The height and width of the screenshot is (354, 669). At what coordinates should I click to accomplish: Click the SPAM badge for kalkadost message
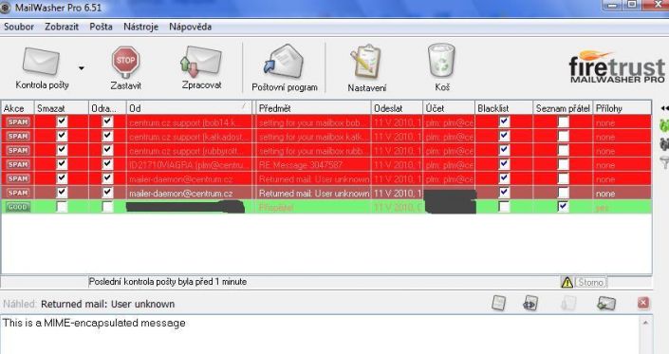click(x=17, y=136)
